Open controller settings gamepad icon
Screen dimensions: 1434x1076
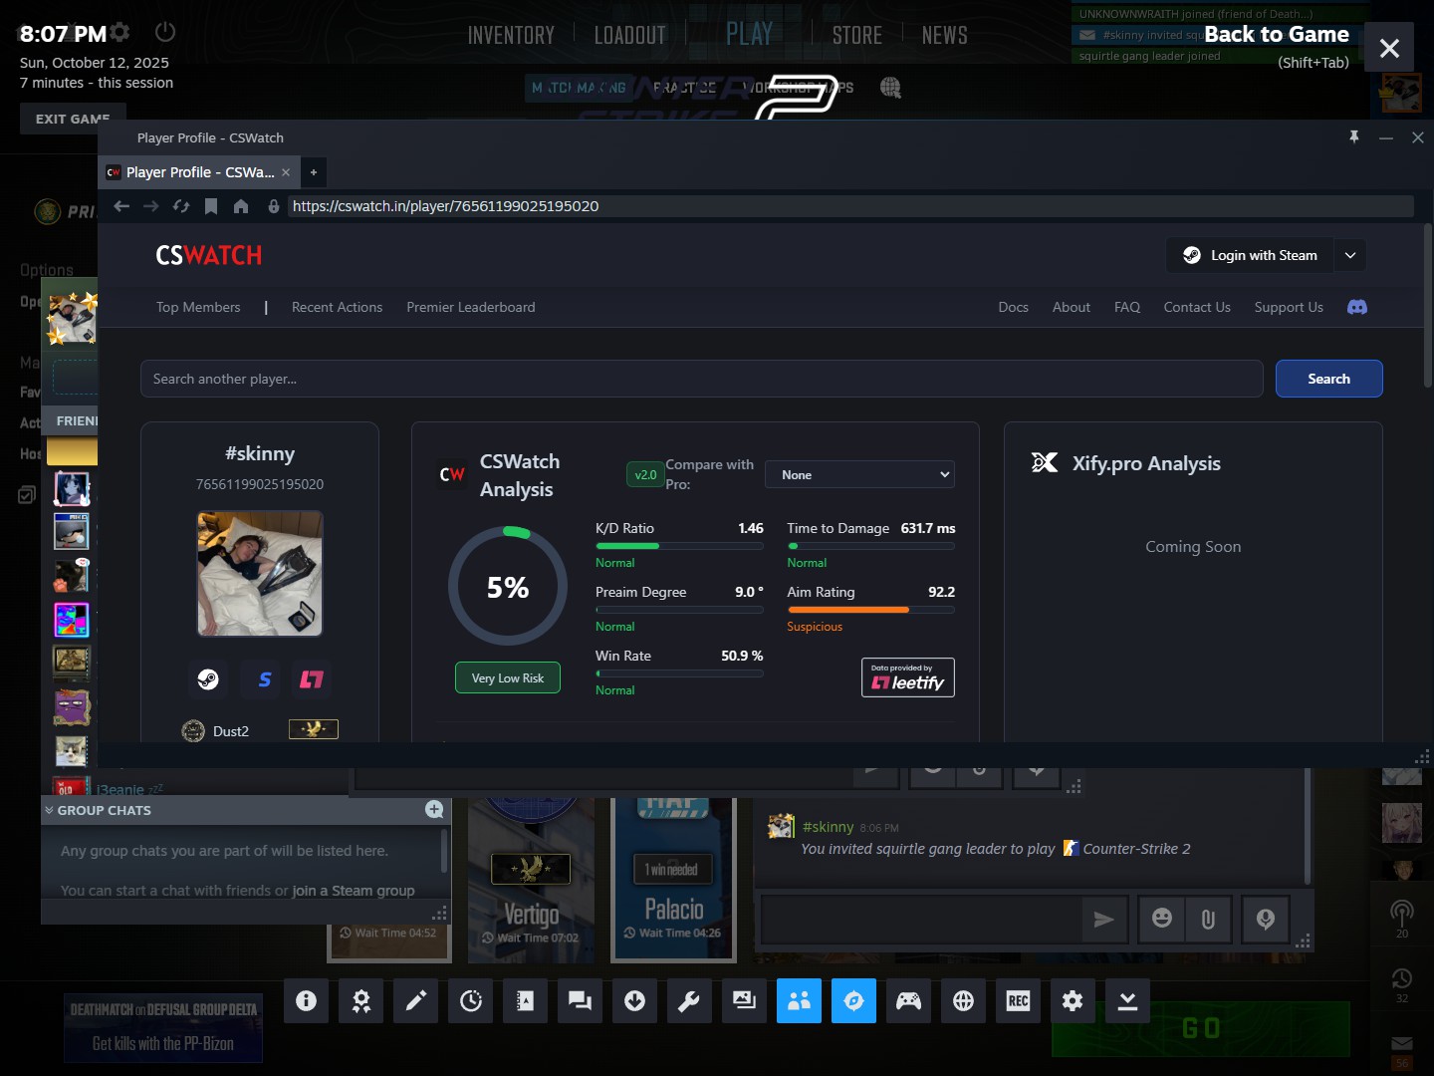pyautogui.click(x=908, y=1000)
